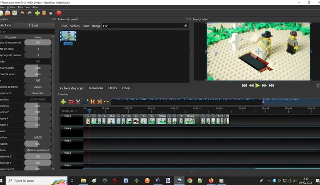Switch to the Effets tab
Image resolution: width=320 pixels, height=185 pixels.
click(112, 88)
